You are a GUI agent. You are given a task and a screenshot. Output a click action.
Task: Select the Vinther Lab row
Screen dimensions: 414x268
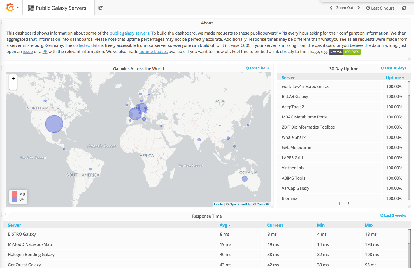pos(342,168)
